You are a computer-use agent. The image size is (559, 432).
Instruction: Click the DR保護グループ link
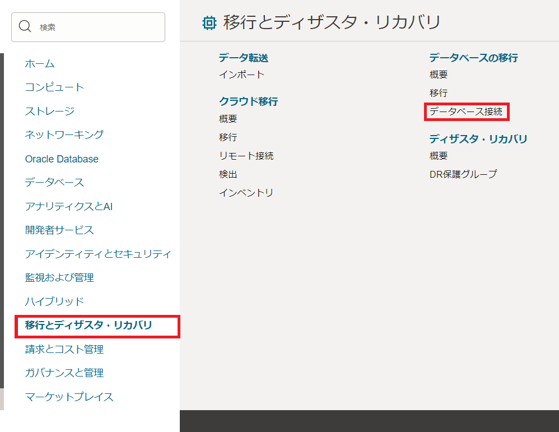(463, 174)
